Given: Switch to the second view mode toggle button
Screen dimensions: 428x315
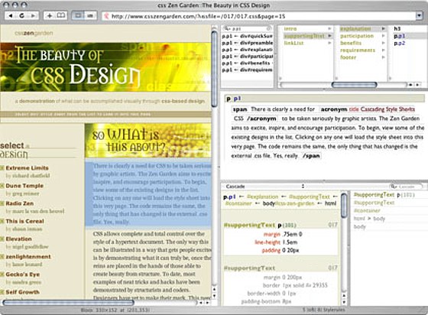Looking at the screenshot, I should point(90,16).
